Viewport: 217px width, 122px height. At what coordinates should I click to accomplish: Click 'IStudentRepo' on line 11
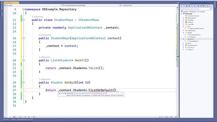[x=88, y=20]
